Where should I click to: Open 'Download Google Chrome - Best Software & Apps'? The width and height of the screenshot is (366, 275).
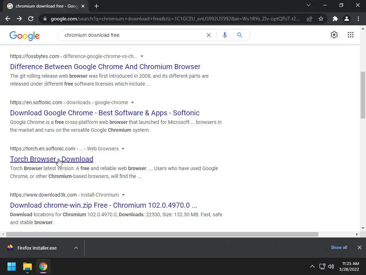click(x=105, y=113)
